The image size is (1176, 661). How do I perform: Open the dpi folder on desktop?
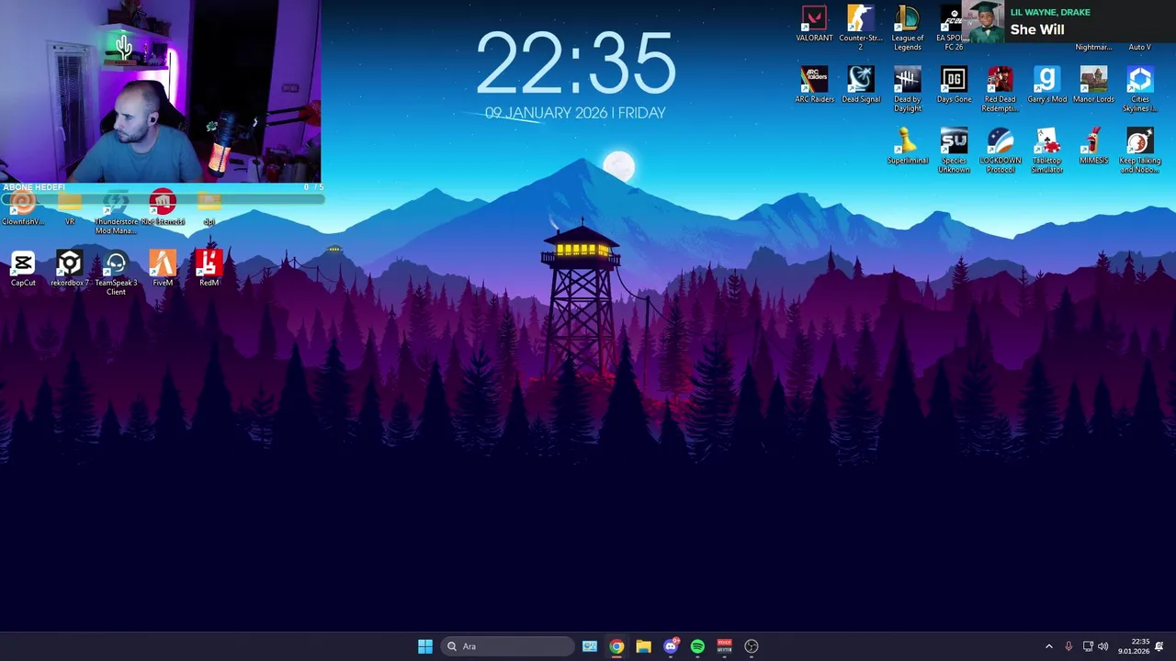tap(209, 208)
